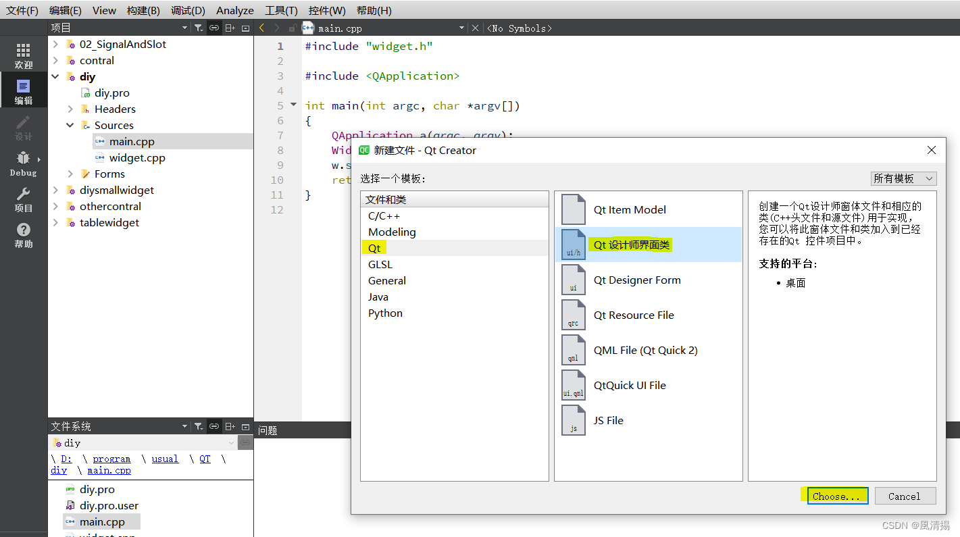Select Qt 设计师界面类 template

click(648, 245)
